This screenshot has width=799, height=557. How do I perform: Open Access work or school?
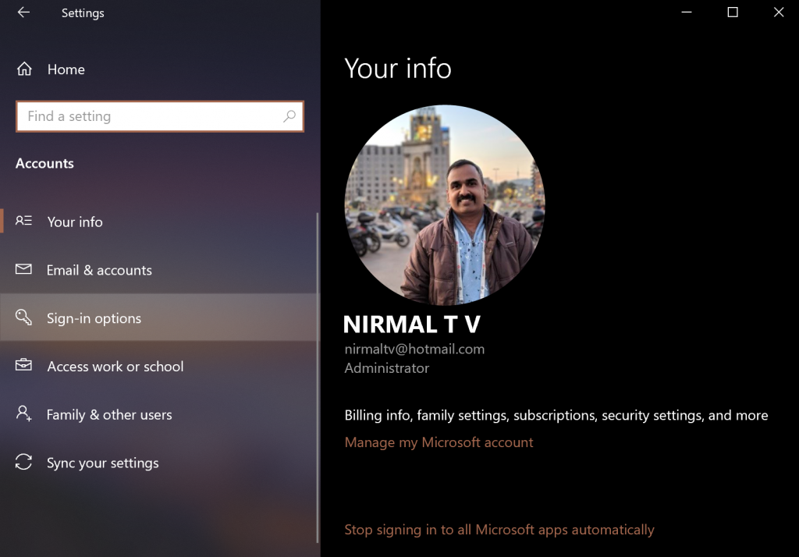coord(159,366)
